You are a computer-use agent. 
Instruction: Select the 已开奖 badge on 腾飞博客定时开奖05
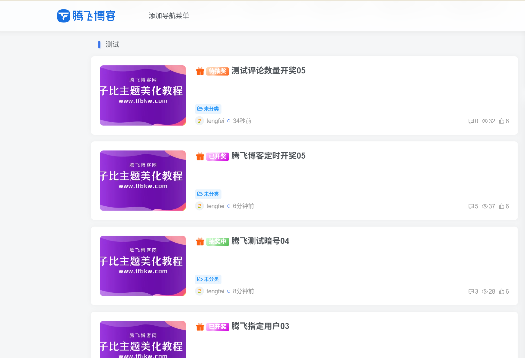coord(217,156)
